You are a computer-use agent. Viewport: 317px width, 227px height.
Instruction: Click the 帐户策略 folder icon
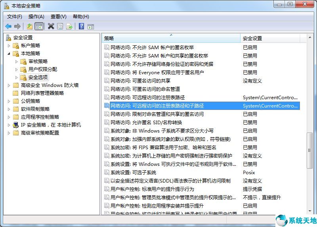click(x=16, y=46)
